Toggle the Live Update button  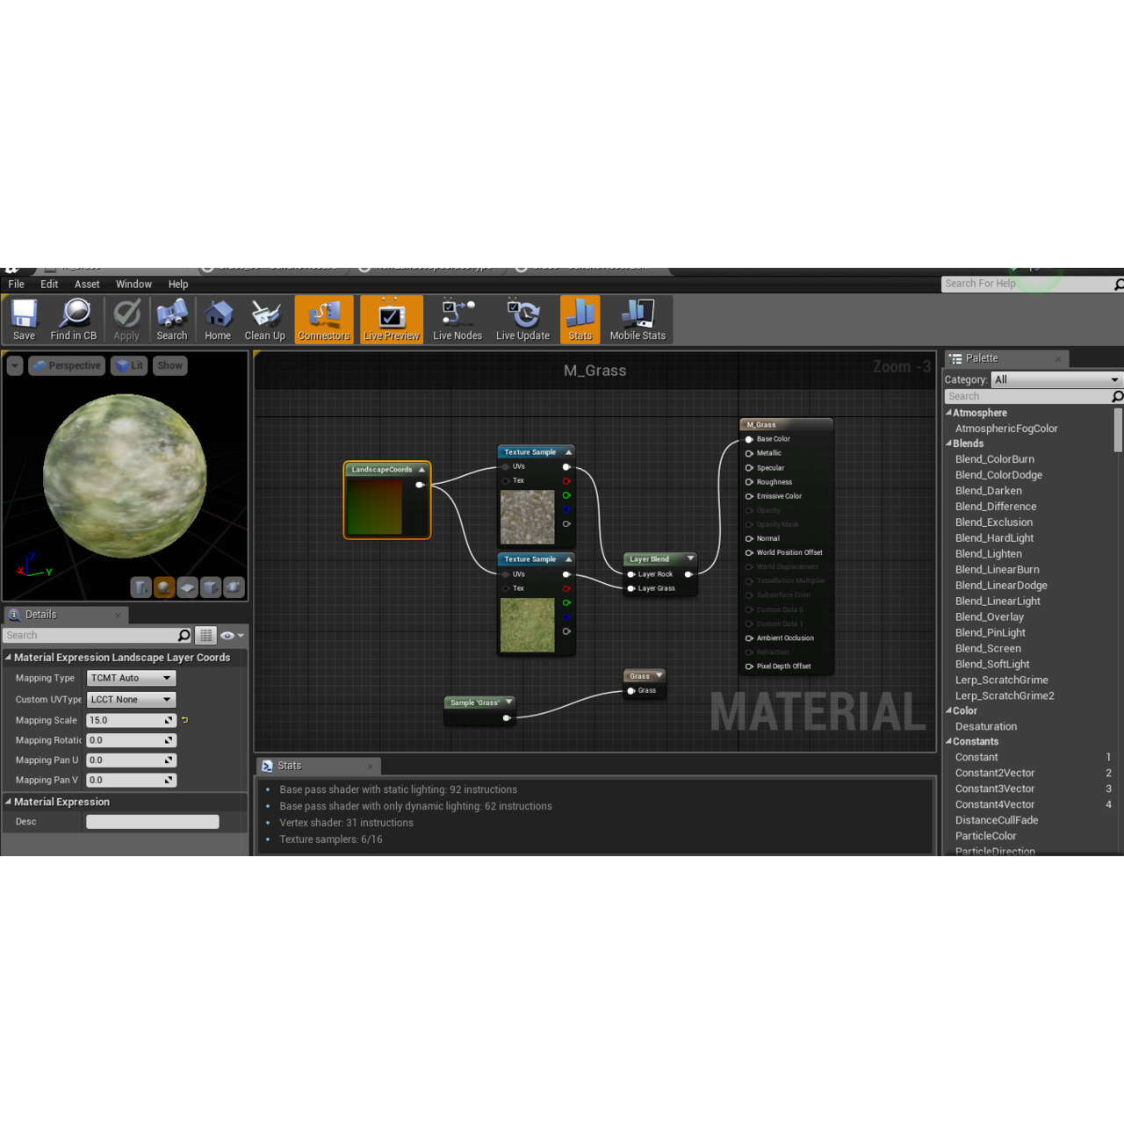tap(522, 319)
